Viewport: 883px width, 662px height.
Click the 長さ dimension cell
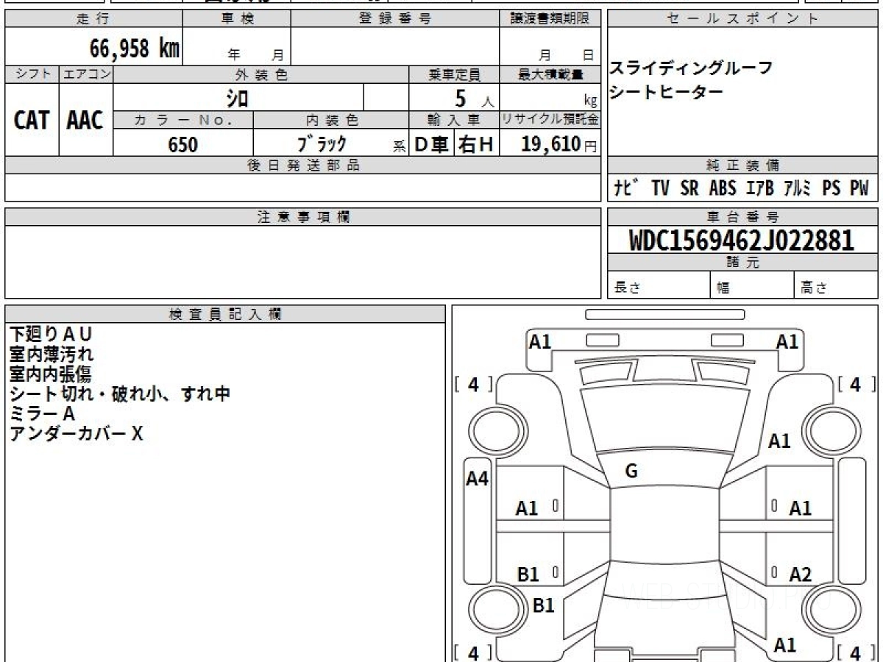[659, 285]
